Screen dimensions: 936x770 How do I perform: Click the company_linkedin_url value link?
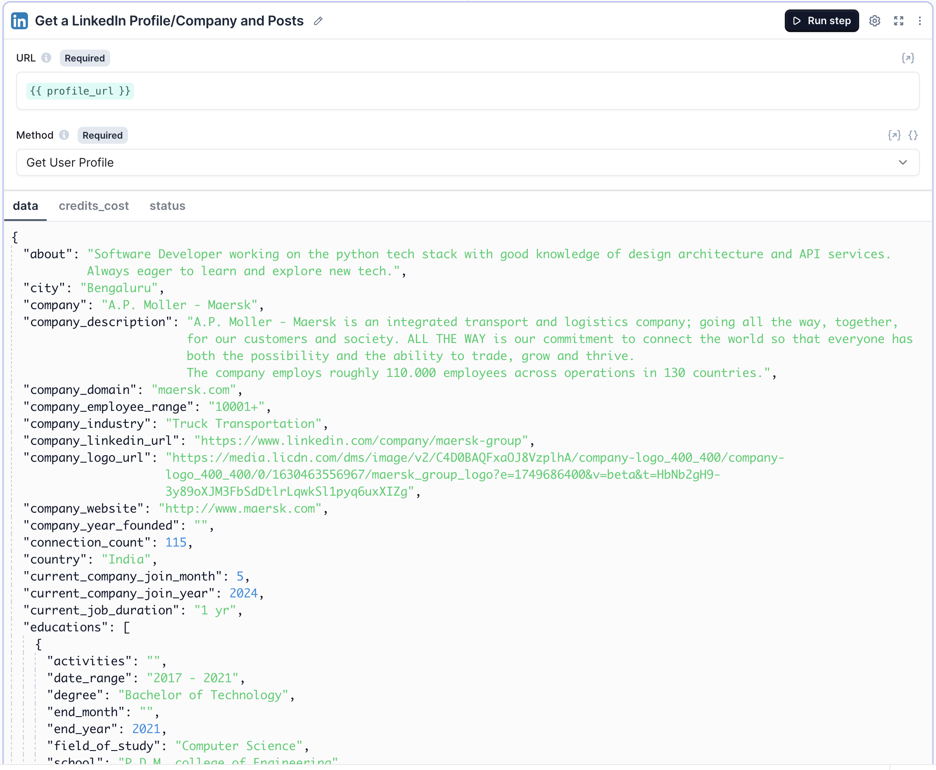[361, 441]
